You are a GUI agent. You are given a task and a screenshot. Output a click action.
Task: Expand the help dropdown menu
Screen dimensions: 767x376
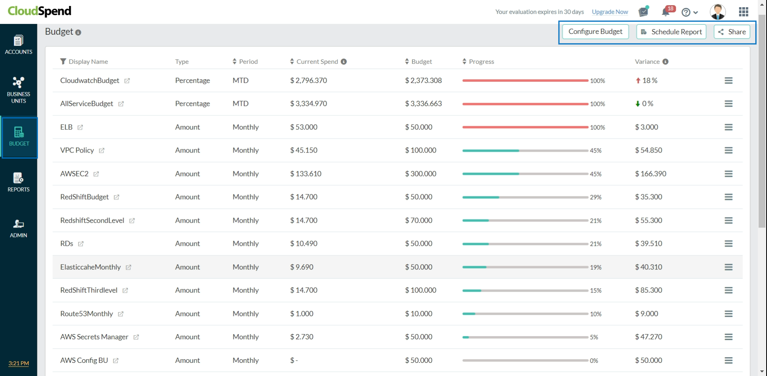click(690, 12)
